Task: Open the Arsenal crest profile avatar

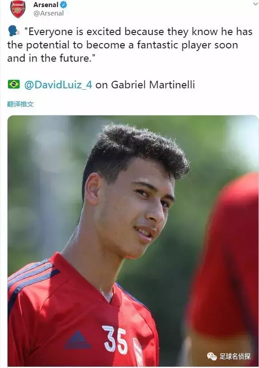Action: pos(18,9)
